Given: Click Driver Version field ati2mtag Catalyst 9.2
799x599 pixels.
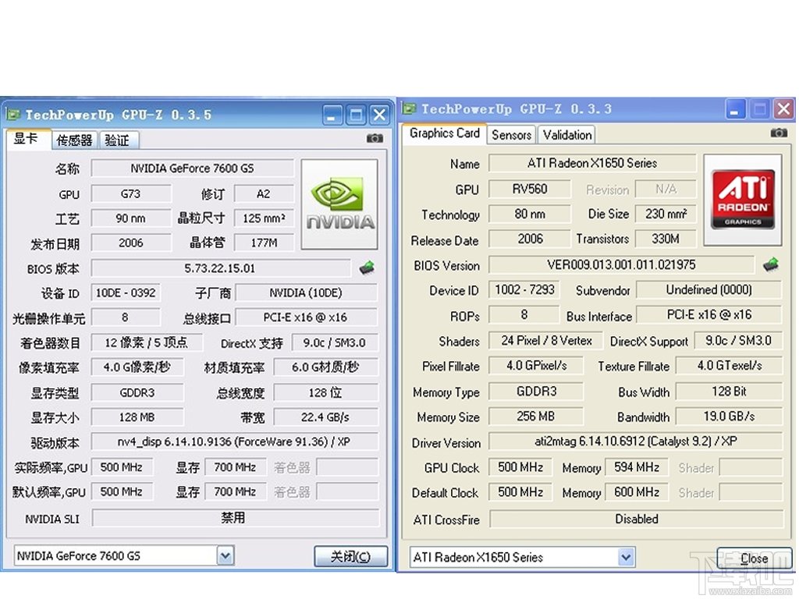Looking at the screenshot, I should (635, 441).
